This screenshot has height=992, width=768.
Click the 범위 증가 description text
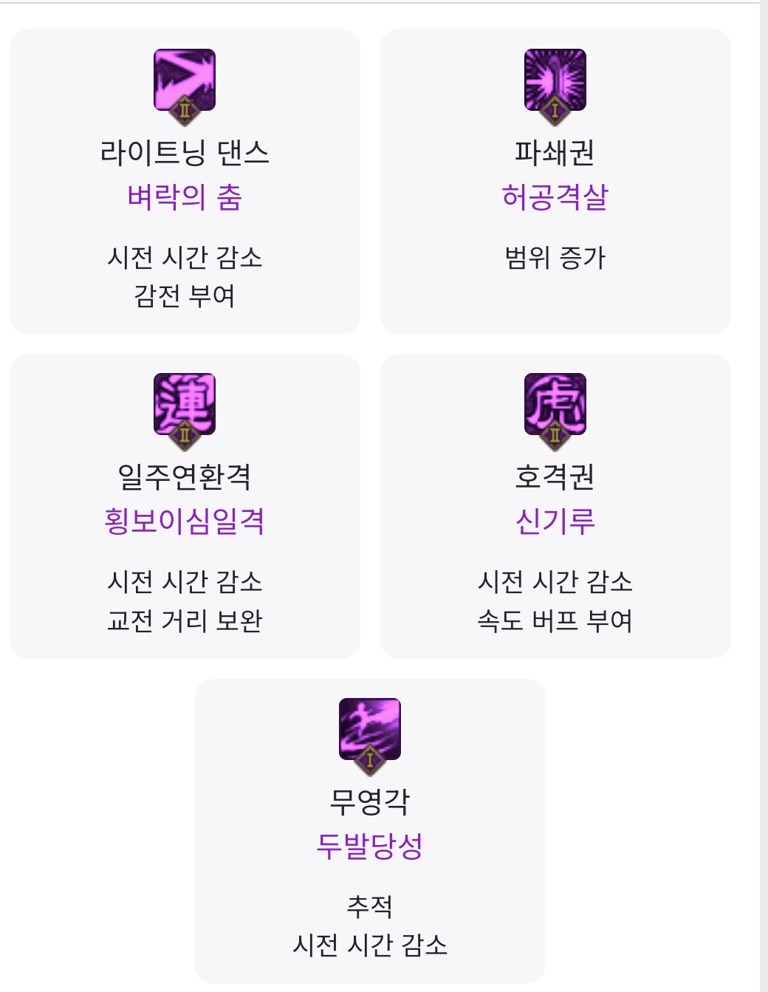[x=555, y=258]
